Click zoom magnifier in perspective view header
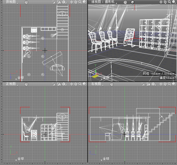The height and width of the screenshot is (165, 177). 169,2
